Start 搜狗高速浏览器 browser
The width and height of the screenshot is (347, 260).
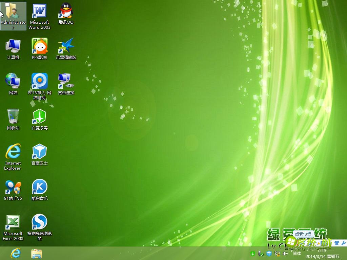(x=39, y=221)
